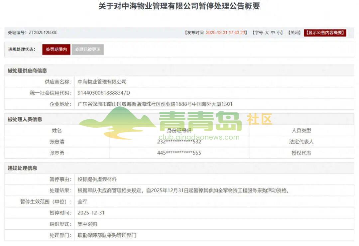The image size is (359, 246).
Task: Set font size to 小
Action: [x=279, y=33]
